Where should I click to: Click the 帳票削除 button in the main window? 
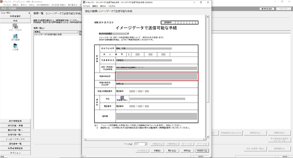click(279, 133)
